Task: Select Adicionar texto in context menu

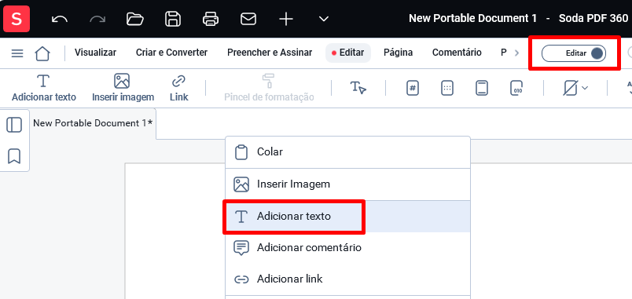Action: click(348, 217)
